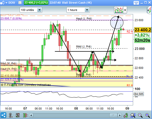152x119 pixels.
Task: Click the scroll left arrow of the chart scrollbar
Action: coord(31,115)
